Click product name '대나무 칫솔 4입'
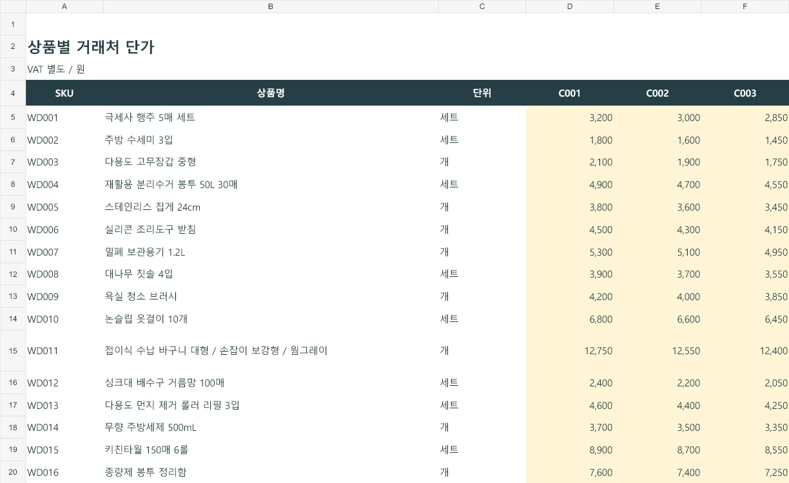 pyautogui.click(x=139, y=274)
